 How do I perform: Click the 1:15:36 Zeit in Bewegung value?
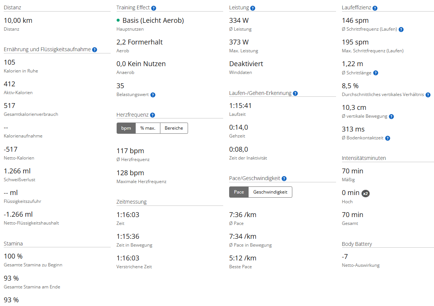[x=128, y=236]
